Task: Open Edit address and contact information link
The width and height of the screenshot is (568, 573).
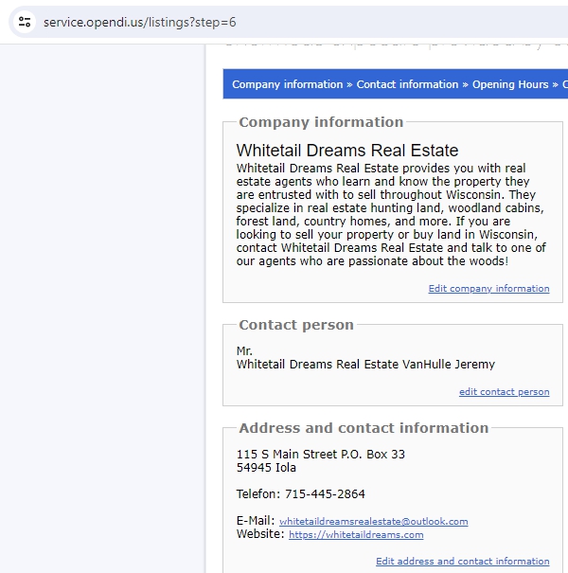Action: (462, 562)
